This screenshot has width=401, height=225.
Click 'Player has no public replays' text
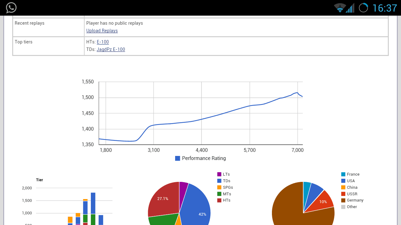pos(115,23)
